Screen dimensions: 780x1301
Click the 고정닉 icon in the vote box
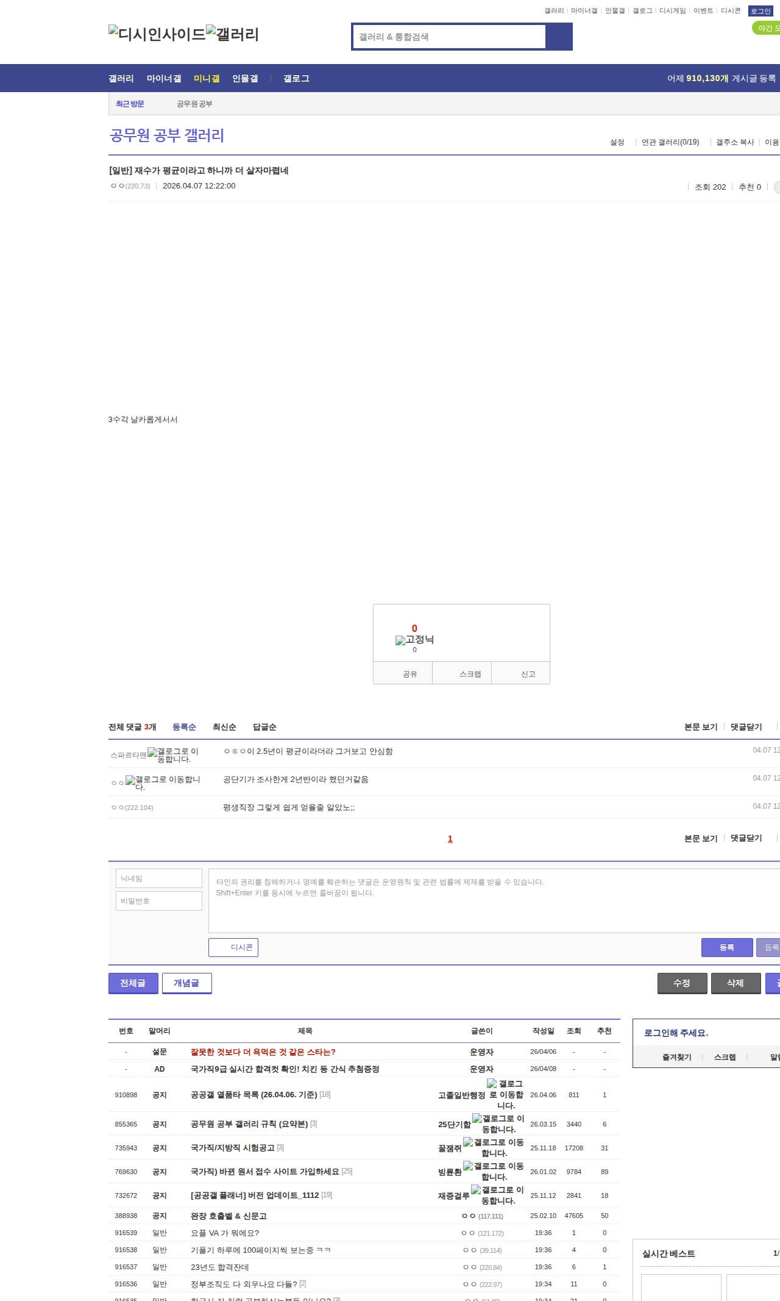[x=400, y=640]
